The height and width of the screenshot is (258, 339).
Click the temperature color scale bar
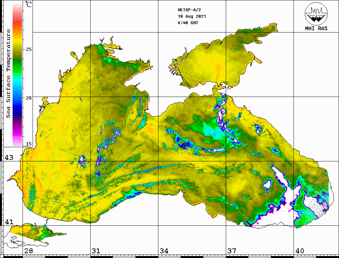coord(17,74)
